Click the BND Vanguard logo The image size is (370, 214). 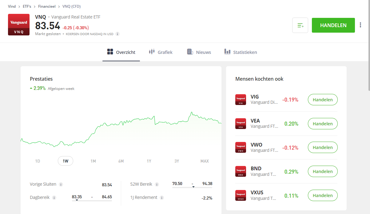[241, 172]
